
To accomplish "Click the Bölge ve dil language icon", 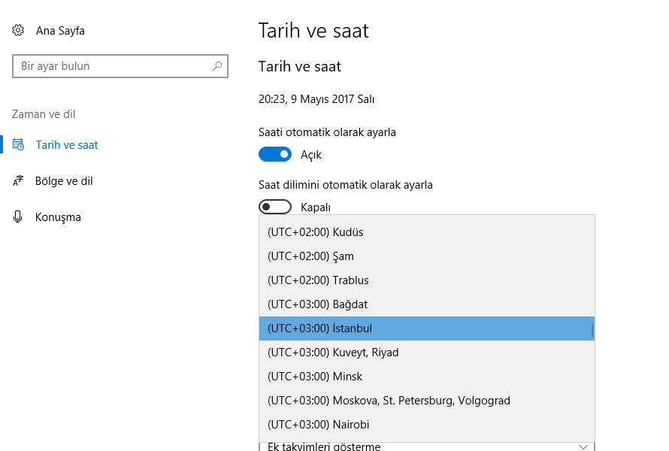I will click(x=18, y=181).
